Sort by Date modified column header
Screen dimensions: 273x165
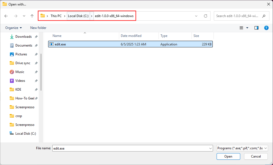[131, 36]
